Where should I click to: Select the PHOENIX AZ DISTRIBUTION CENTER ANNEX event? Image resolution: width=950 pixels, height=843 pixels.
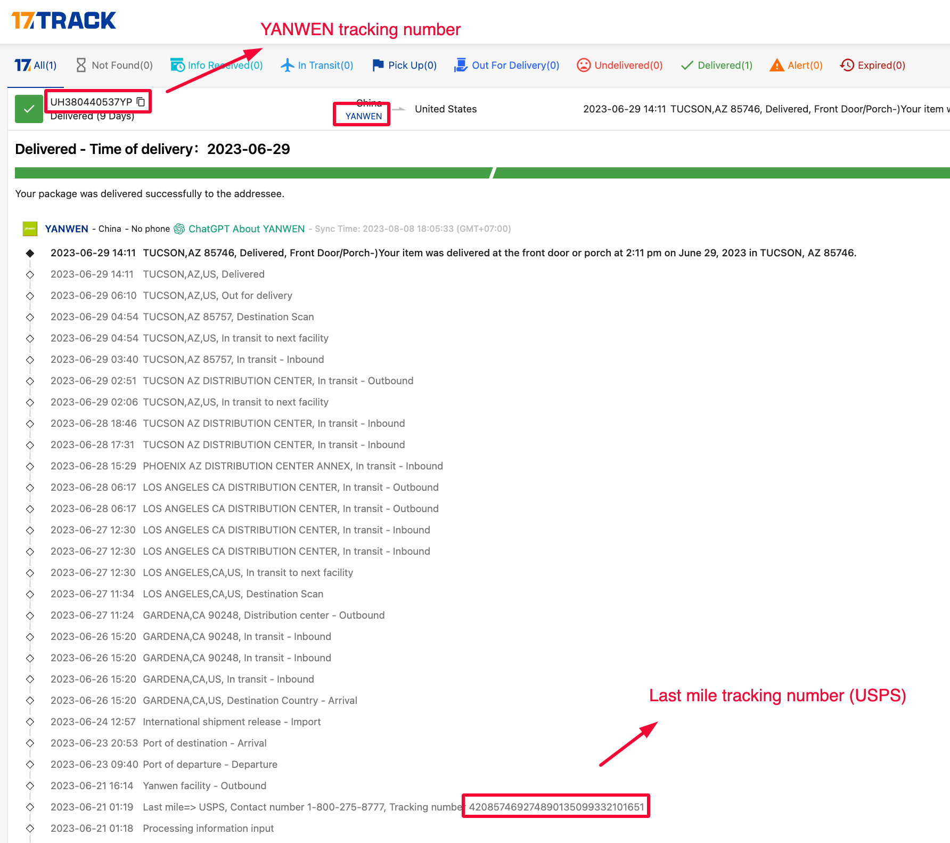coord(247,466)
